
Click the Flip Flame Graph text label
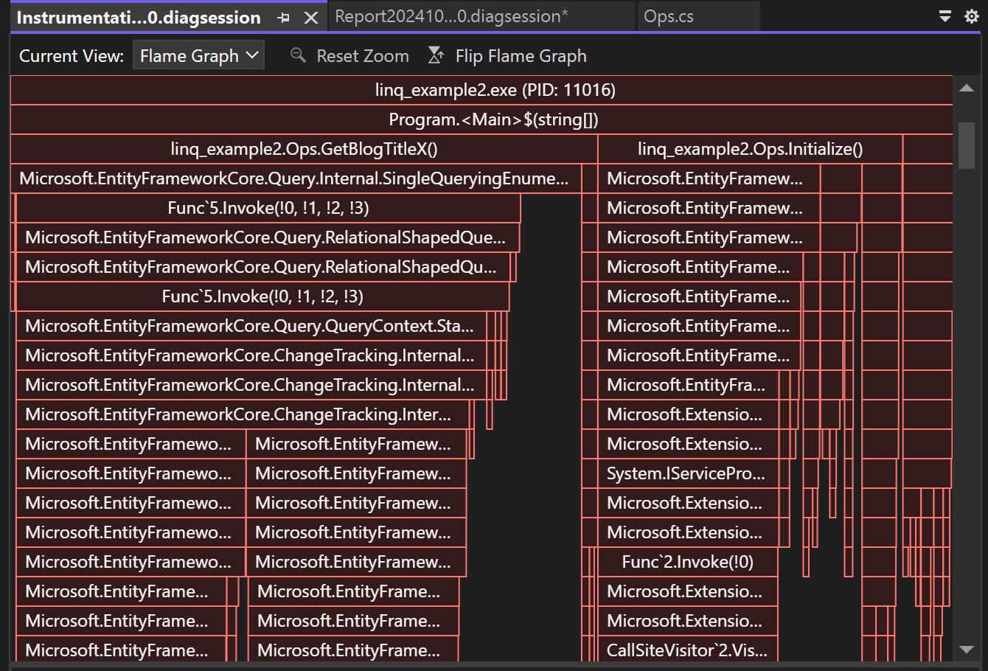521,55
